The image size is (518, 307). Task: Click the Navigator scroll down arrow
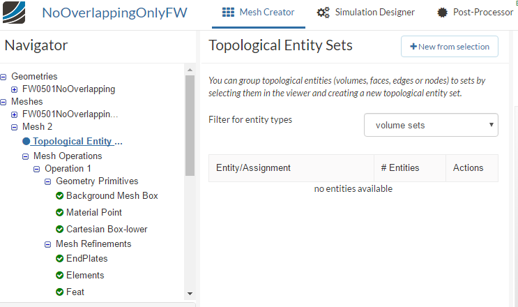(x=190, y=294)
